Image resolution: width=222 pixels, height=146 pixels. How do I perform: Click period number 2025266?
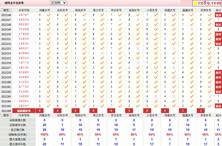6,111
